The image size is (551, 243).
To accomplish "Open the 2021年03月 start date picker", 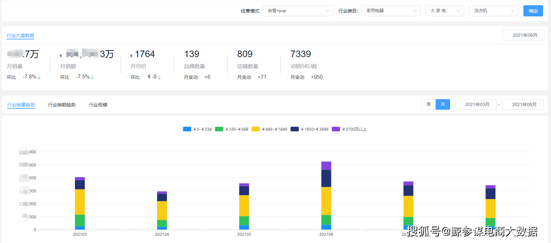I will tap(476, 104).
